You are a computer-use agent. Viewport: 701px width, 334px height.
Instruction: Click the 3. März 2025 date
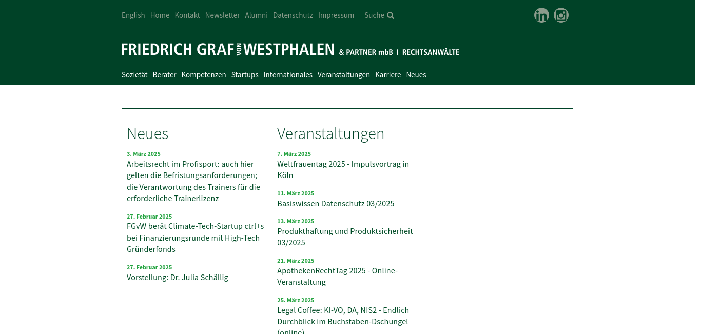(144, 154)
